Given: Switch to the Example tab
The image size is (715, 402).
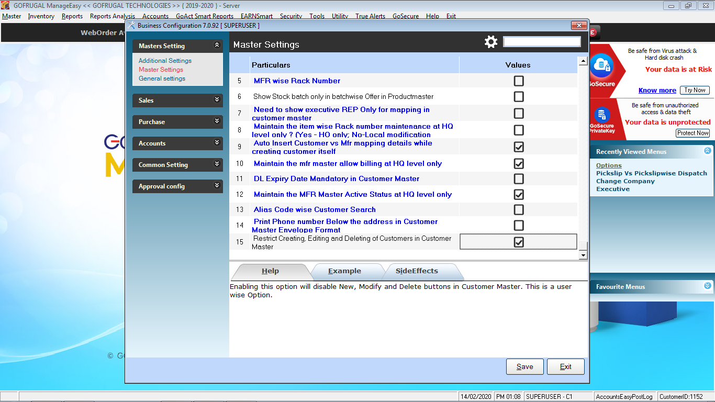Looking at the screenshot, I should pyautogui.click(x=345, y=271).
